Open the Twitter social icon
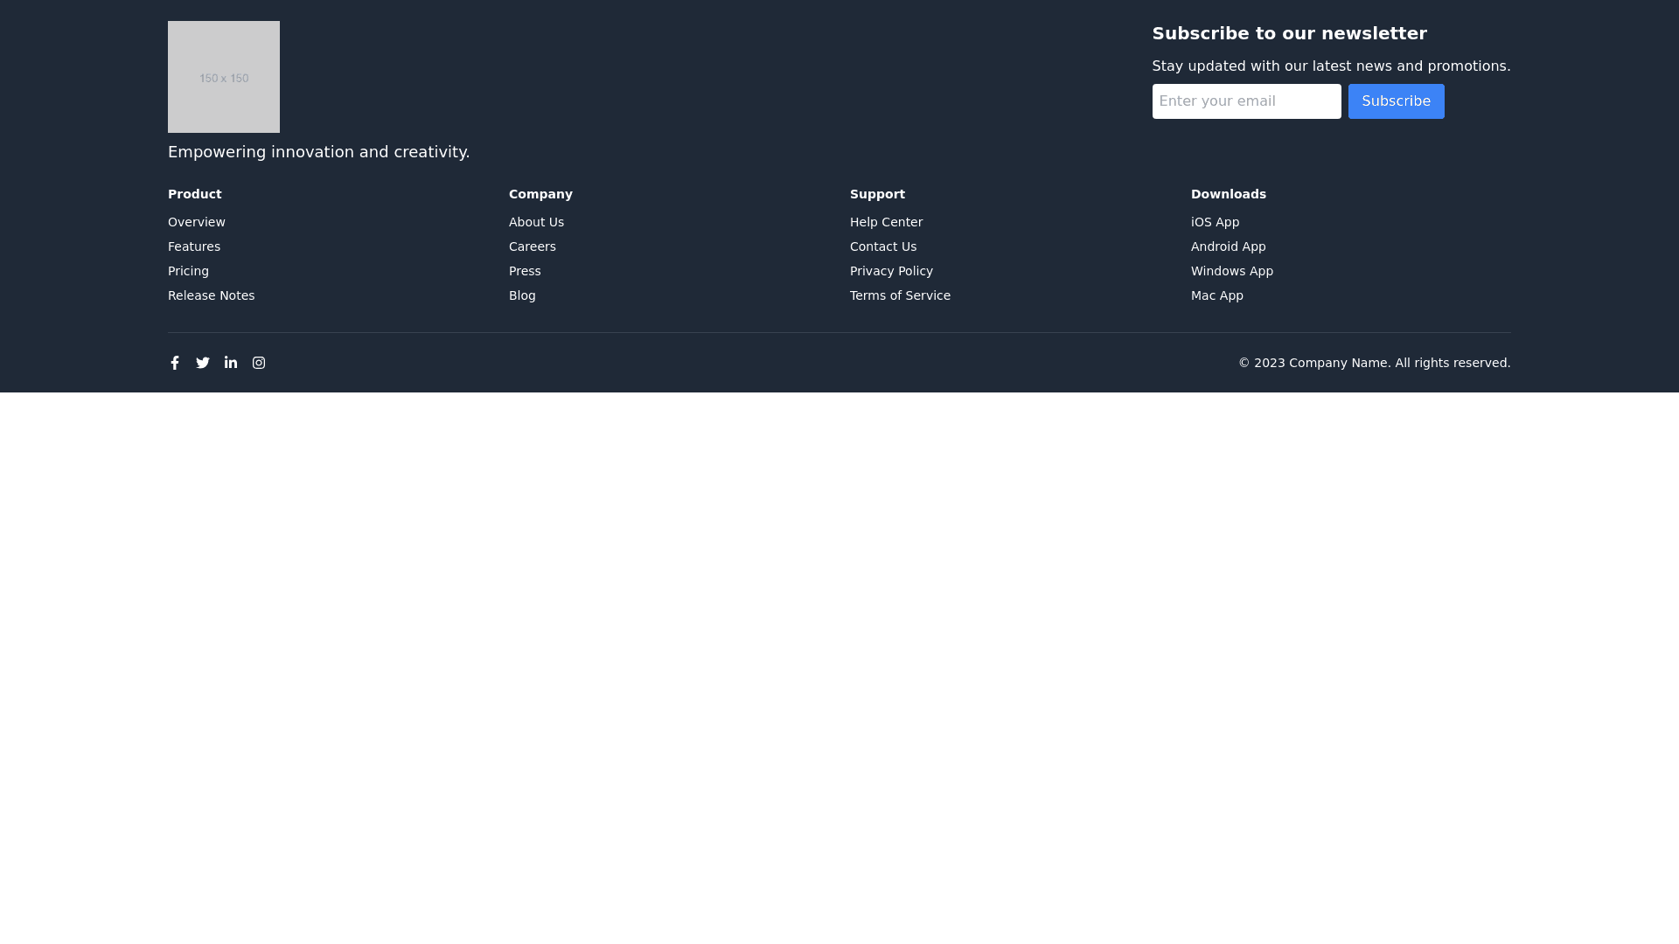Image resolution: width=1679 pixels, height=944 pixels. point(203,363)
